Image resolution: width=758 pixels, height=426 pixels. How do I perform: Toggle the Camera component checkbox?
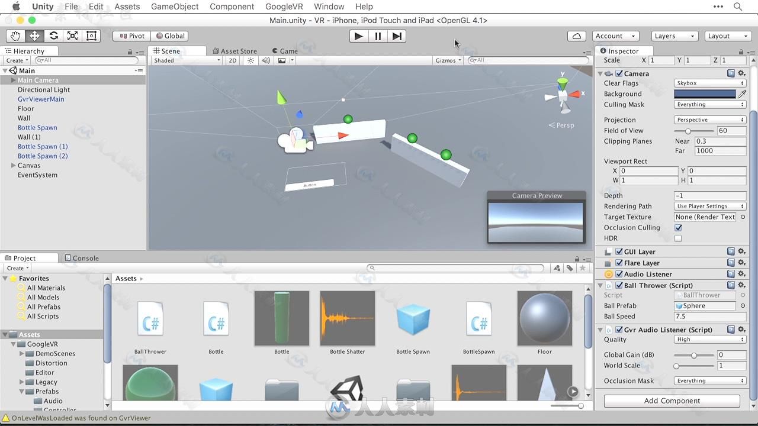click(619, 73)
